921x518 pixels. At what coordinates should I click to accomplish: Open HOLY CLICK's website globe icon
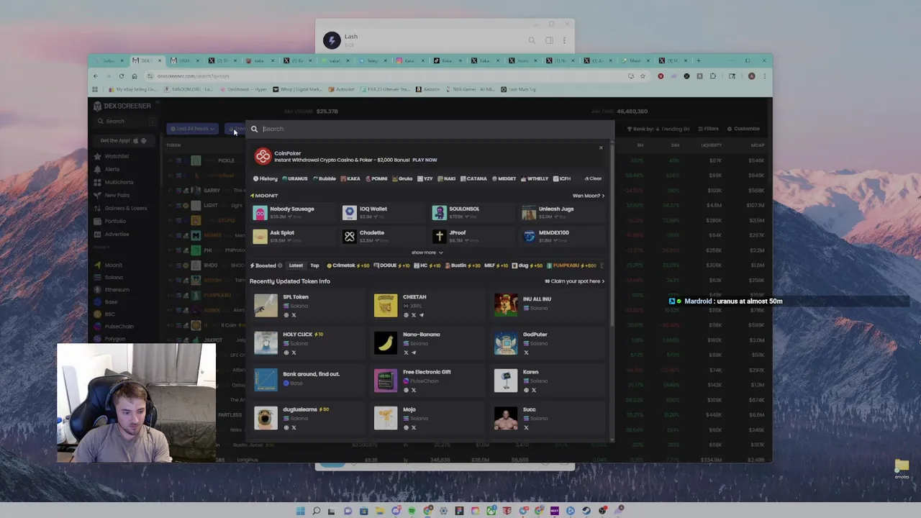click(286, 353)
